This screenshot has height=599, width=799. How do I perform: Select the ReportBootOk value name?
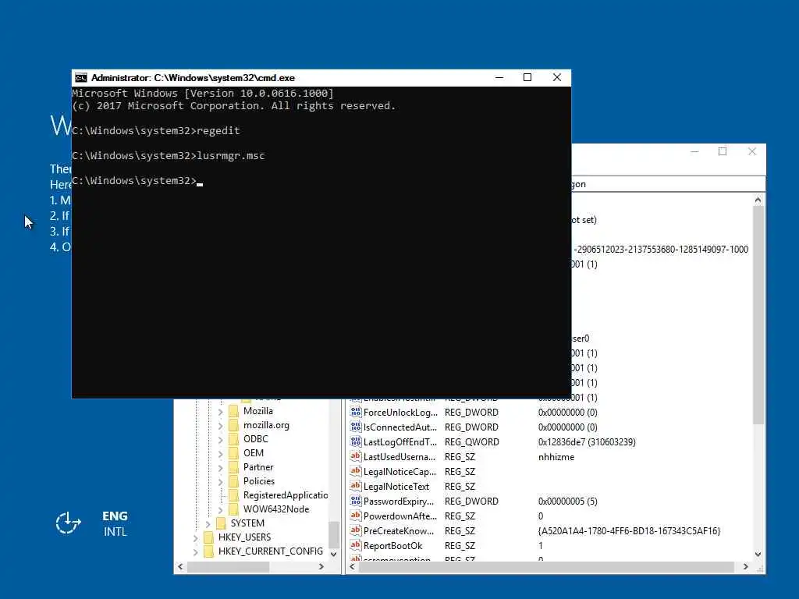393,545
